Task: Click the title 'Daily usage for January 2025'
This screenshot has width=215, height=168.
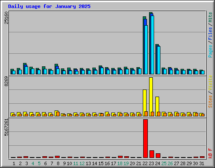Action: tap(49, 6)
